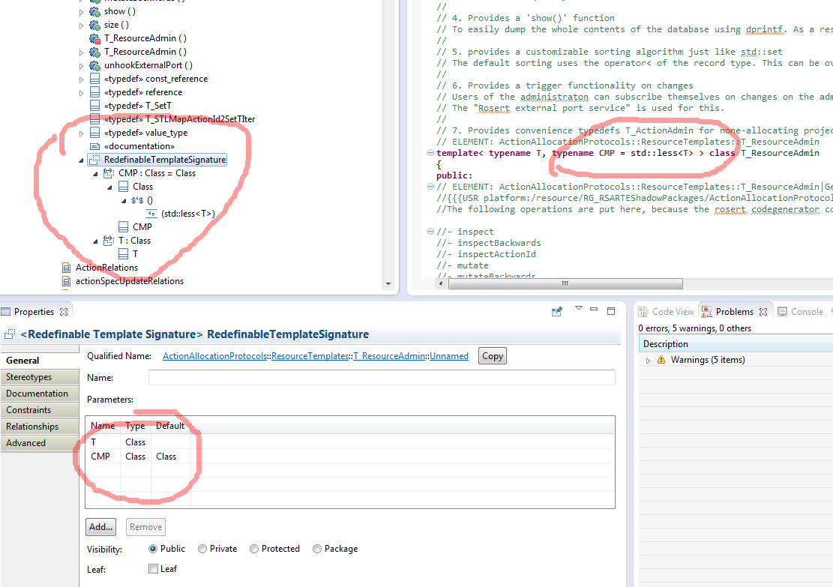The width and height of the screenshot is (833, 587).
Task: Click the Add... parameter button
Action: [100, 527]
